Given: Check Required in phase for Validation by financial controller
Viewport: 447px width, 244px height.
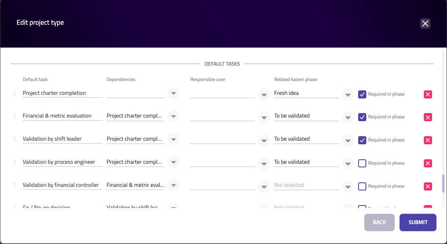Looking at the screenshot, I should coord(362,186).
